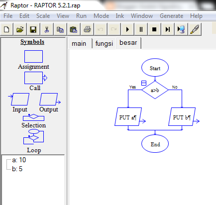Screen dimensions: 216x205
Task: Select the PUT a output box
Action: pos(128,116)
